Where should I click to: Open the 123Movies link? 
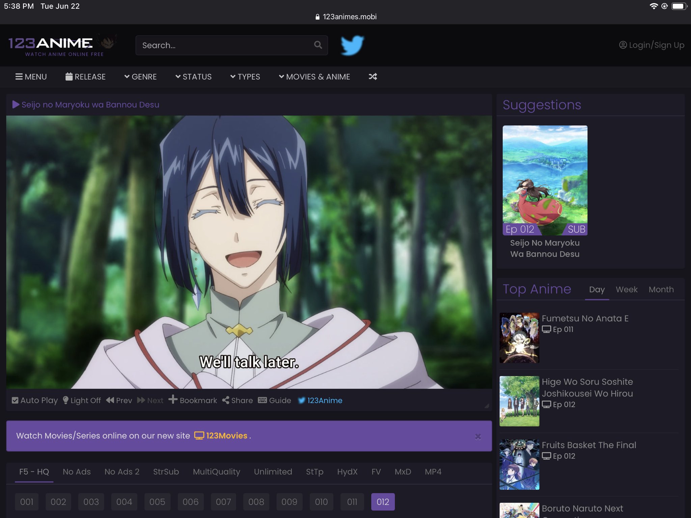click(221, 436)
